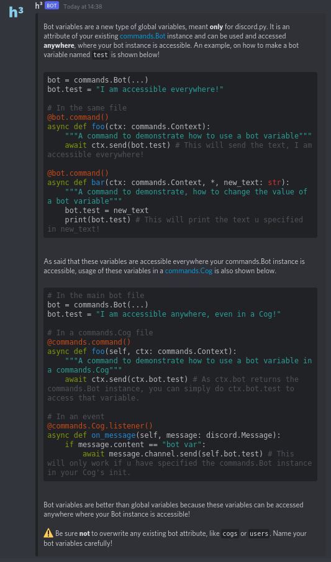The height and width of the screenshot is (562, 331).
Task: Click the bar function name
Action: [98, 183]
